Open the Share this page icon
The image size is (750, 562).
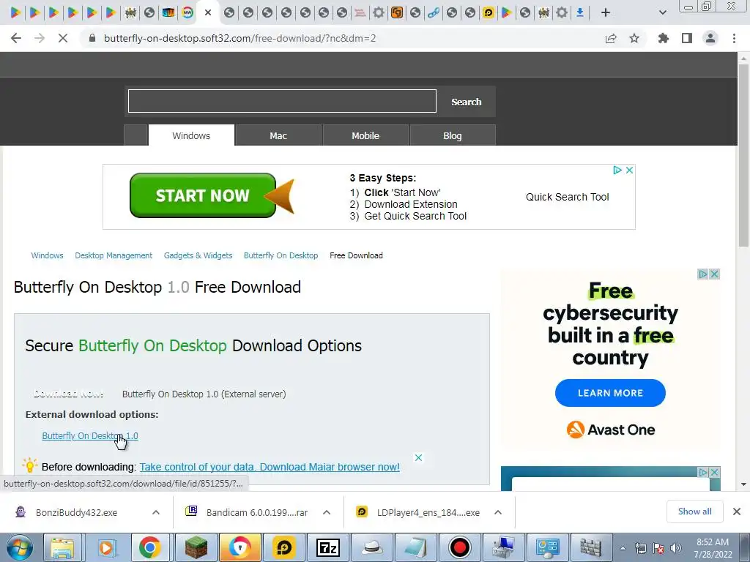611,38
